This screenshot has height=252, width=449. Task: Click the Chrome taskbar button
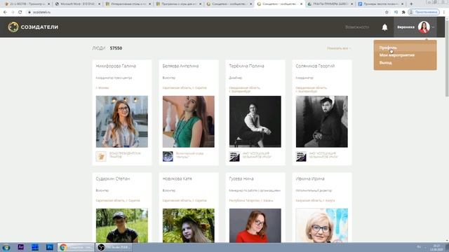coord(76,247)
